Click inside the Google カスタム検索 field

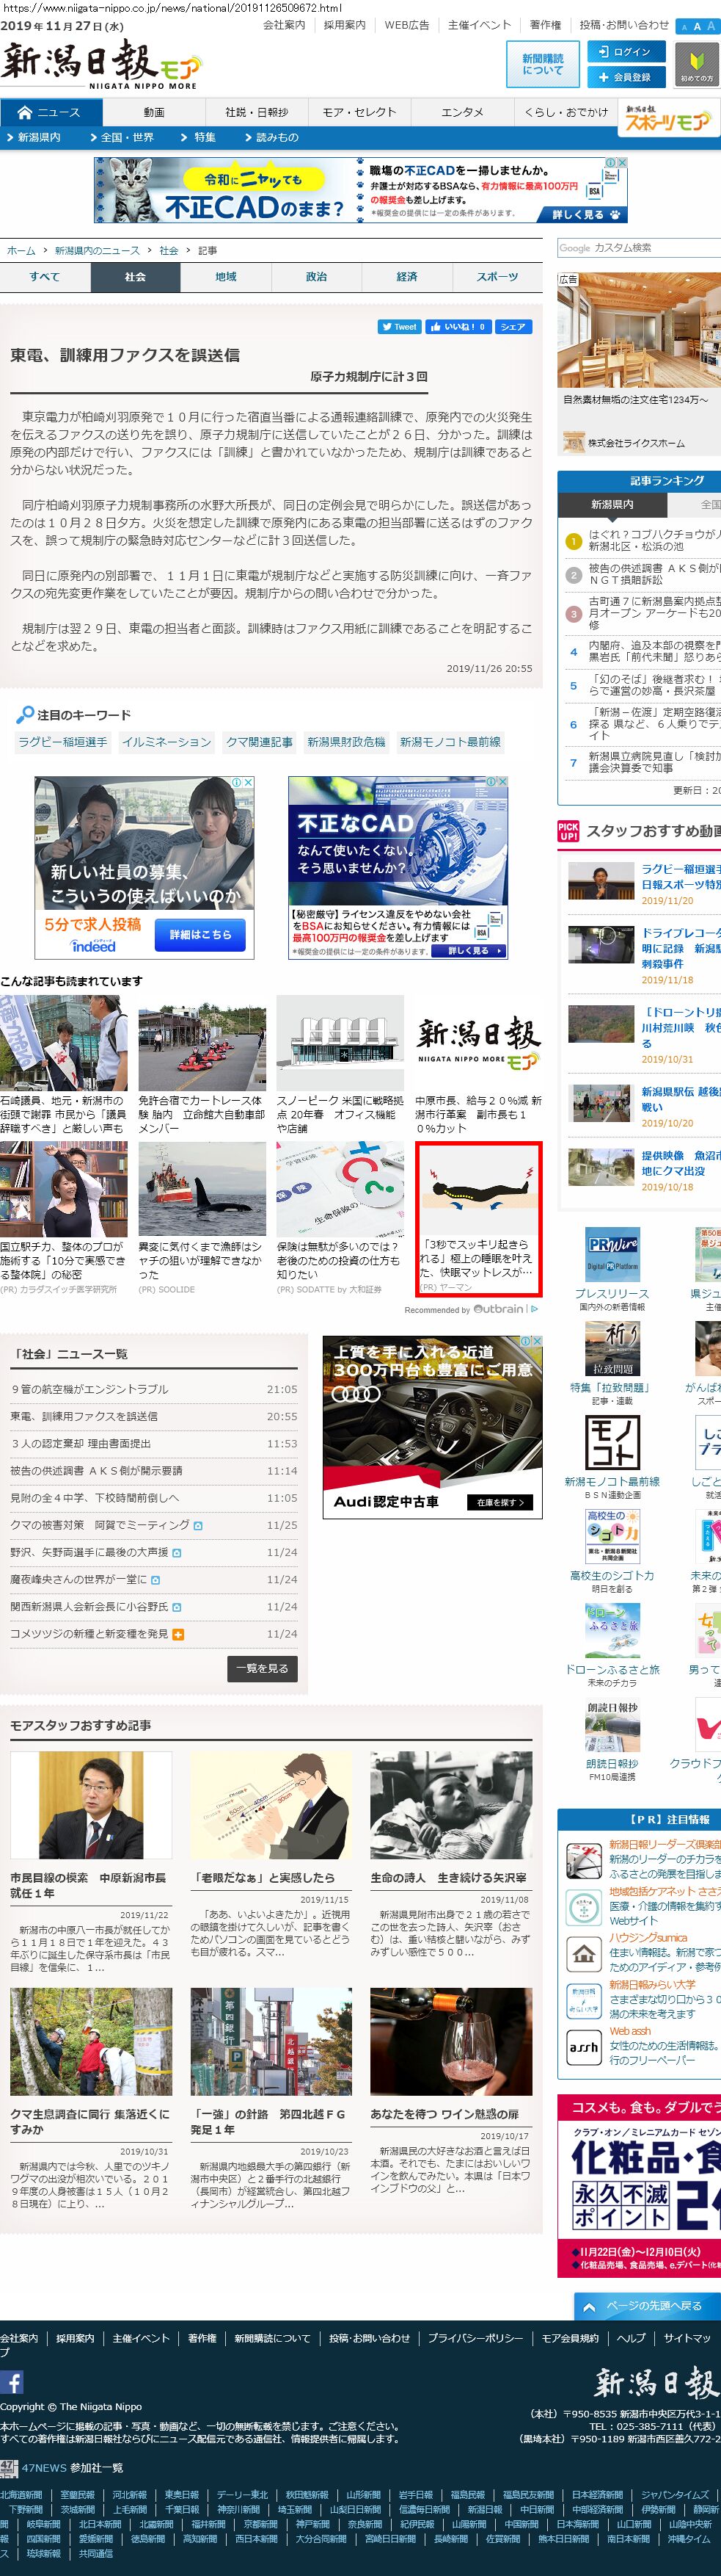[x=639, y=248]
